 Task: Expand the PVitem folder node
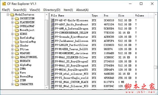tap(12, 49)
